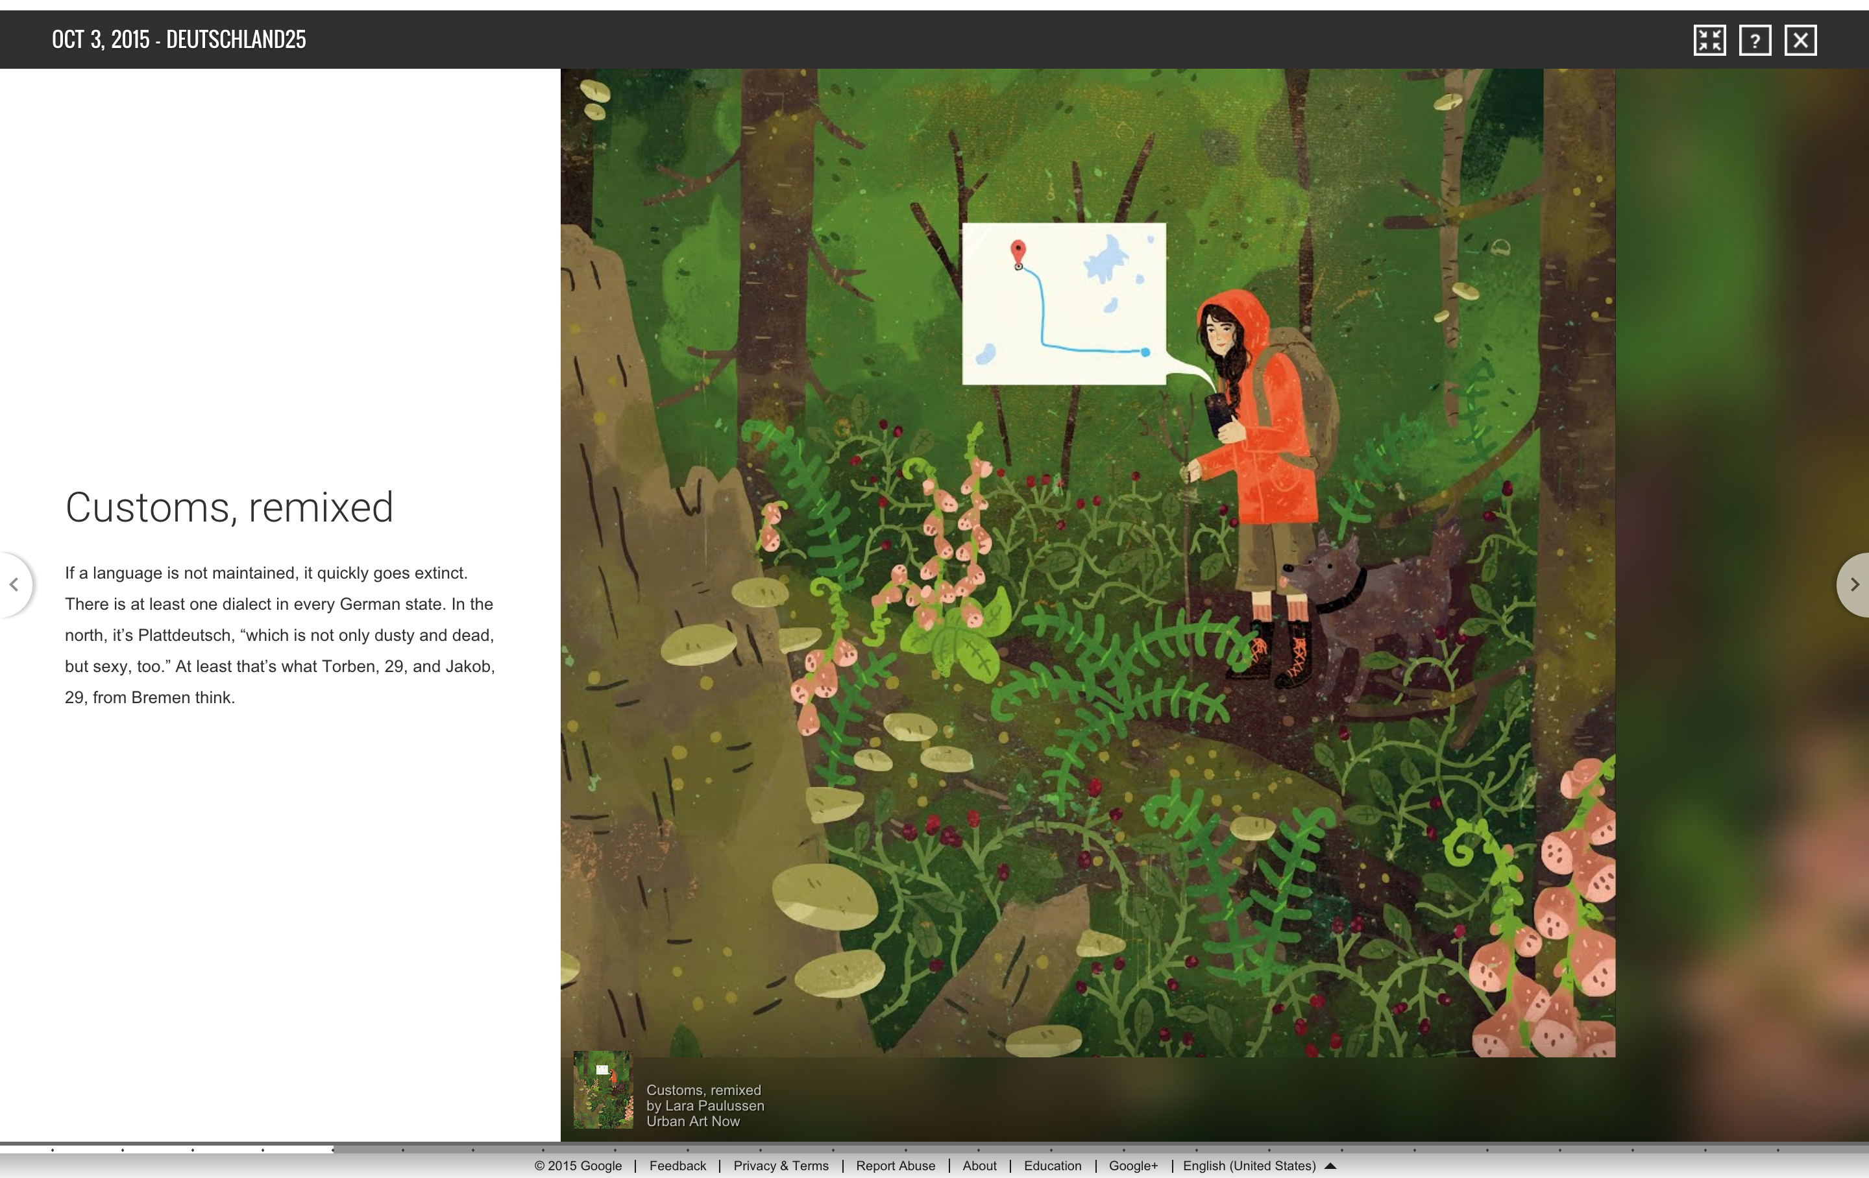Close the Deutschland25 exhibit viewer
Screen dimensions: 1869x1178
[1801, 40]
